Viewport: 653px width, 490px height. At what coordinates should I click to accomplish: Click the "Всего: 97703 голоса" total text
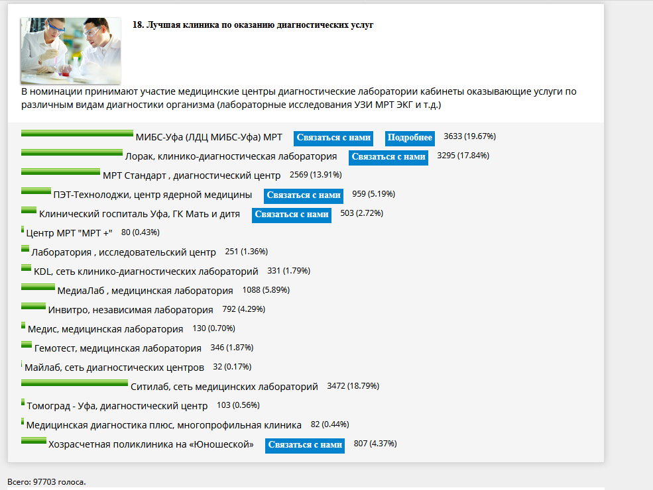[46, 481]
